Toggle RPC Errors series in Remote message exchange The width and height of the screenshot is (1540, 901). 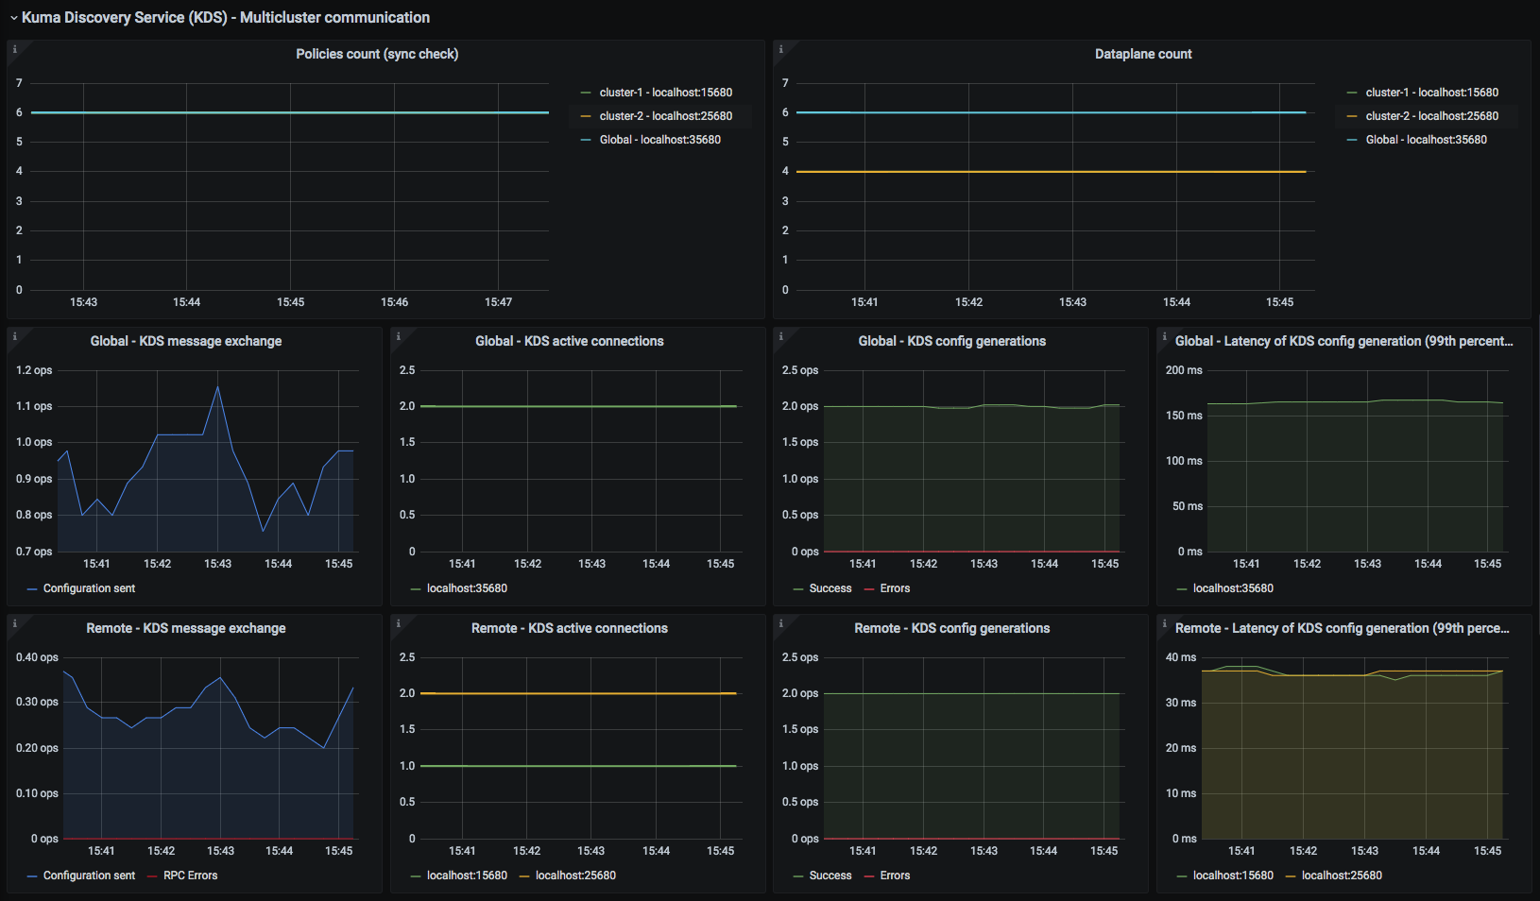click(x=190, y=875)
